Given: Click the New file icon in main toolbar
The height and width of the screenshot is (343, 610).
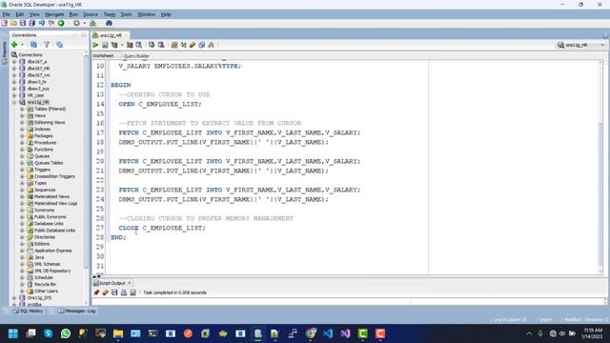Looking at the screenshot, I should coord(5,23).
